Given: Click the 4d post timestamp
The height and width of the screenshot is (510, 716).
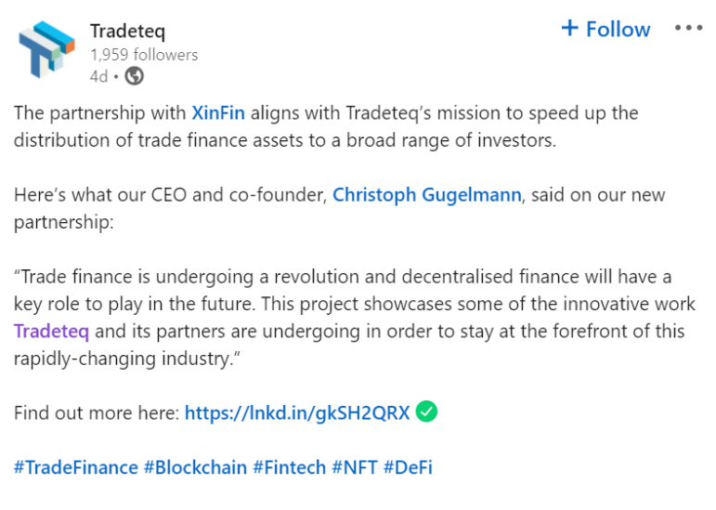Looking at the screenshot, I should pos(98,75).
